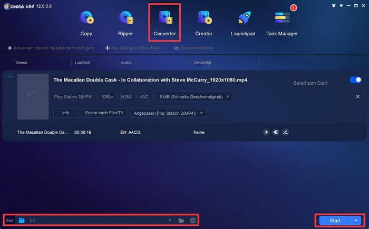Click the truncated title name in the row

(x=43, y=132)
